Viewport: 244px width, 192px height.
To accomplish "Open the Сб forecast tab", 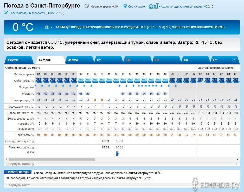I will [137, 60].
